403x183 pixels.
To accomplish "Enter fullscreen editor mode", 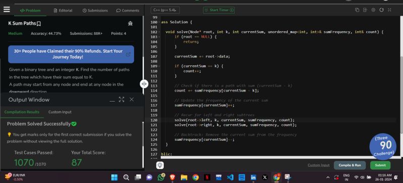I will [389, 10].
